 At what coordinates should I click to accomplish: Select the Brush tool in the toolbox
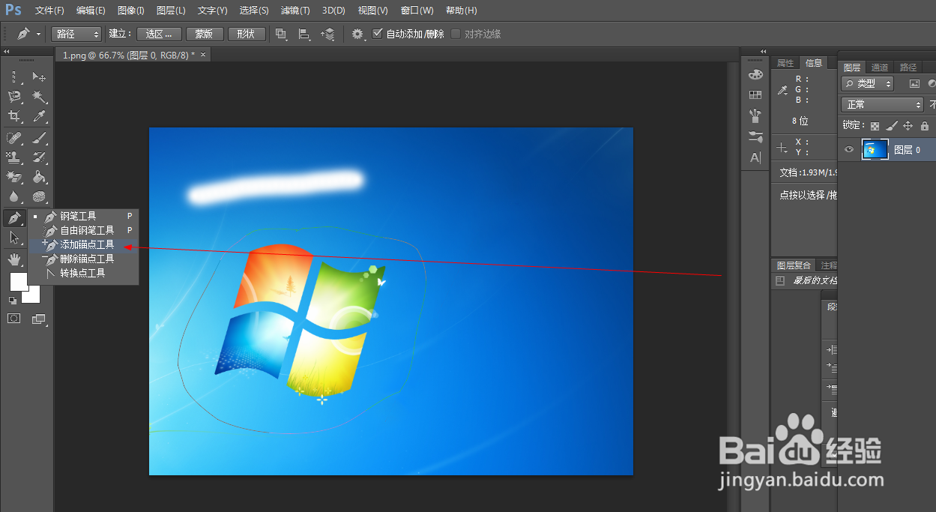click(x=40, y=138)
